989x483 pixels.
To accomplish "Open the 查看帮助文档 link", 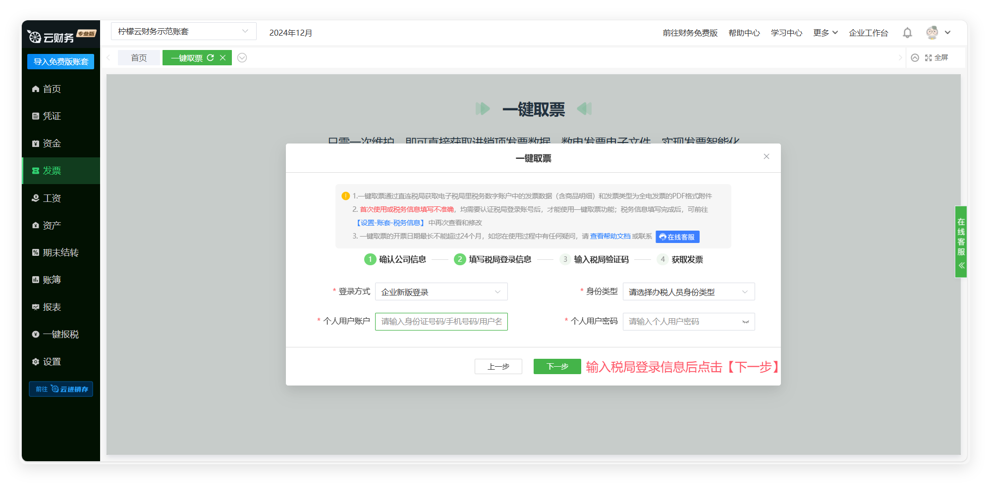I will point(610,237).
